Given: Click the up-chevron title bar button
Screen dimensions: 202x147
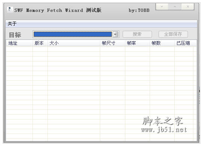Looking at the screenshot, I should click(175, 7).
